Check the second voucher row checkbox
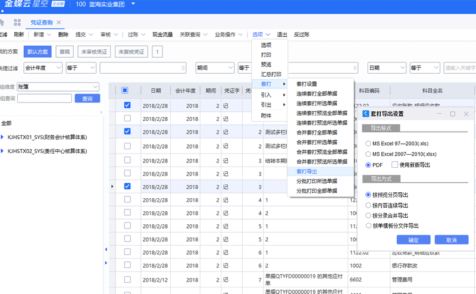This screenshot has width=476, height=294. click(127, 118)
